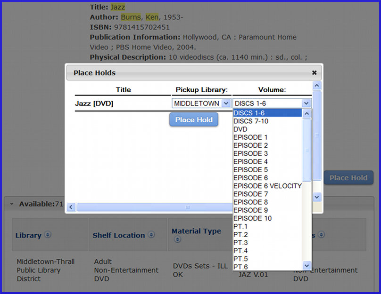Click the highlighted author name Burns
This screenshot has width=381, height=294.
click(x=131, y=17)
